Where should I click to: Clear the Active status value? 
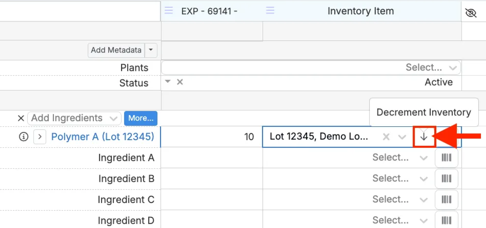point(180,82)
